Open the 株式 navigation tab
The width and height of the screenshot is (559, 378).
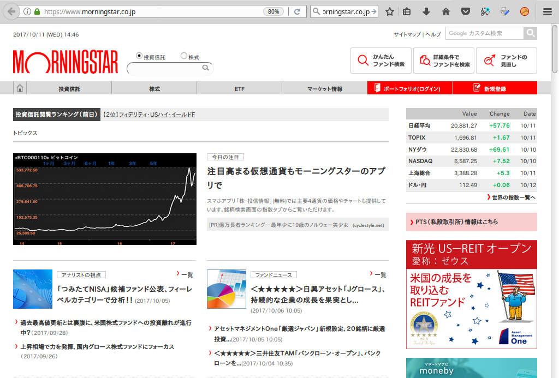[154, 88]
